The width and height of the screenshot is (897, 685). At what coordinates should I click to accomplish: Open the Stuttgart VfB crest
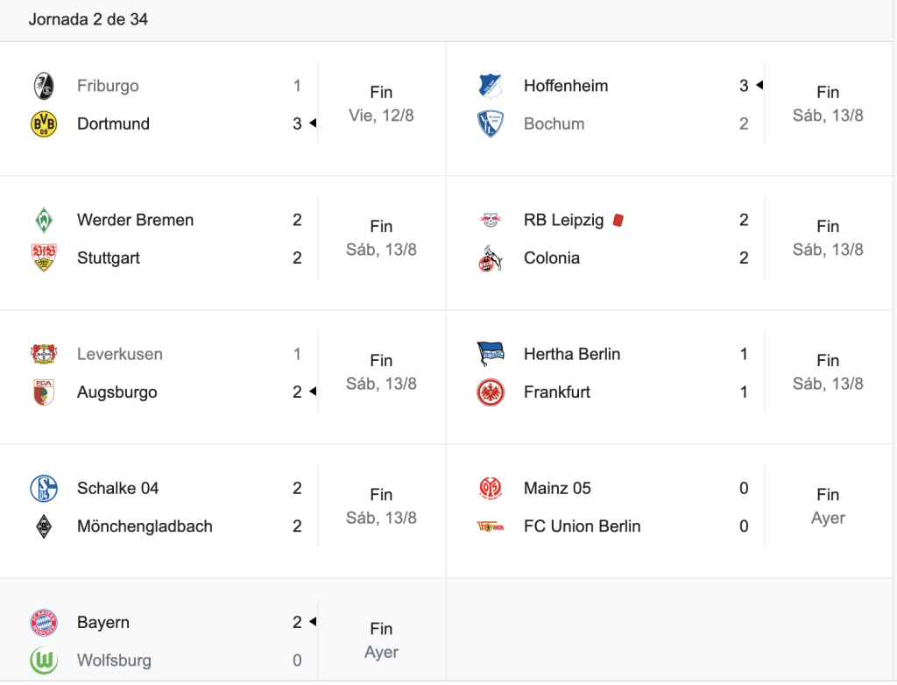click(x=44, y=258)
